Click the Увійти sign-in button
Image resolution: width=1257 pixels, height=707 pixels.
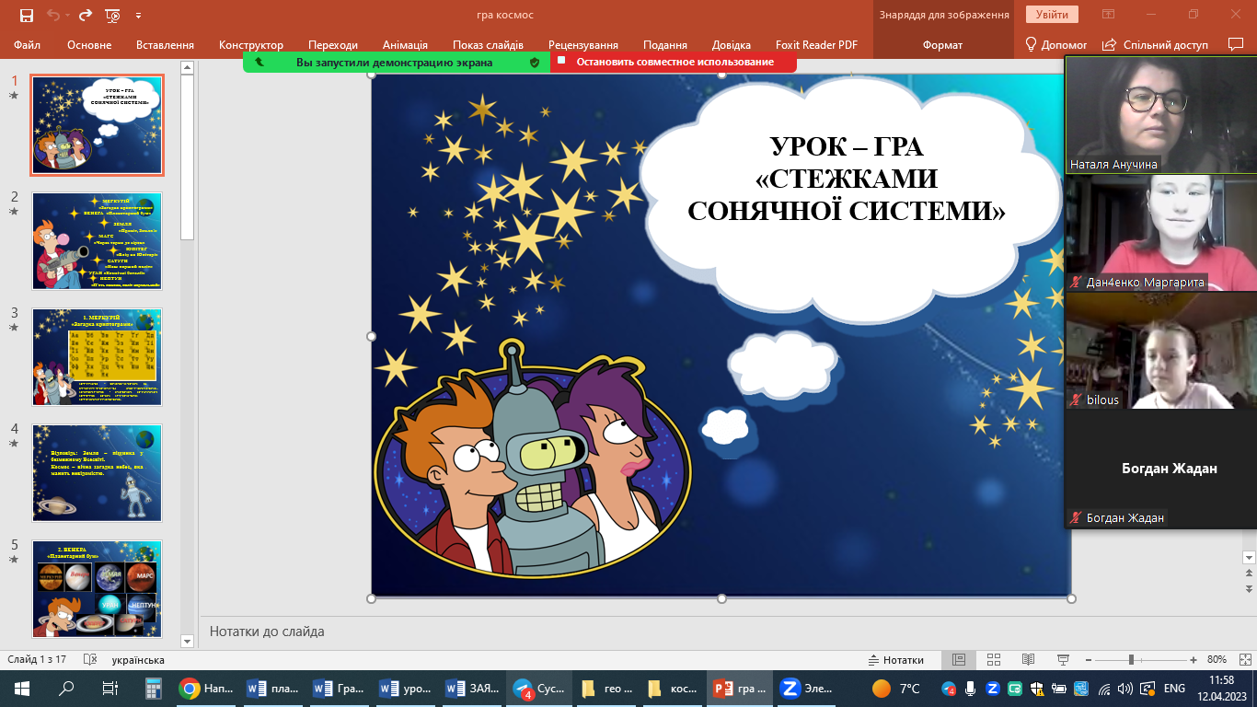[1052, 15]
